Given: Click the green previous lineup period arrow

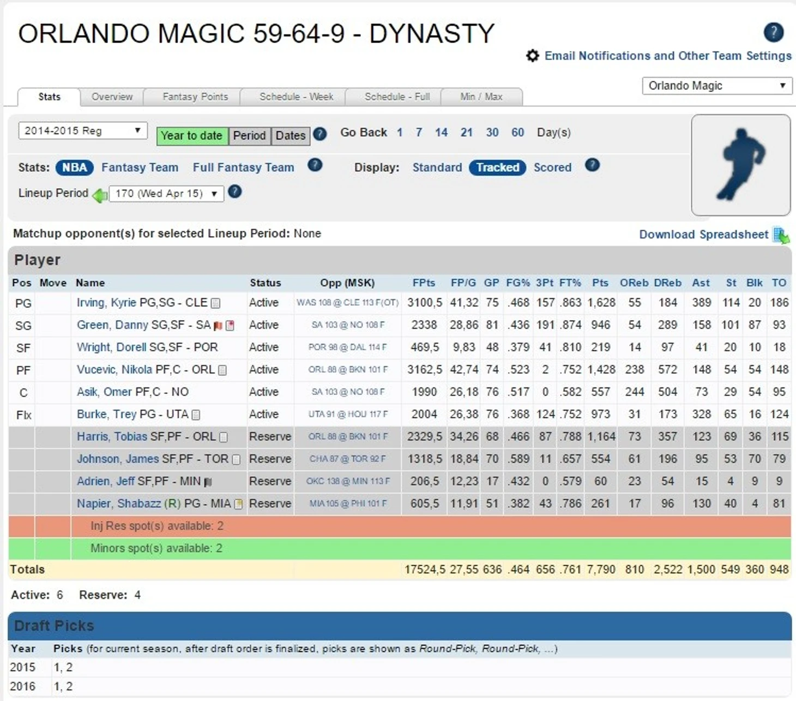Looking at the screenshot, I should point(99,195).
